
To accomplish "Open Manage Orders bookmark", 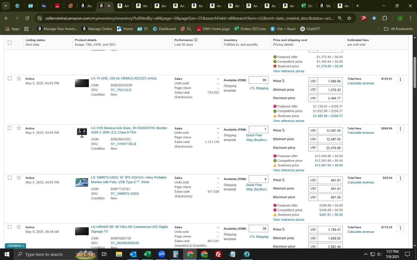I will [97, 29].
